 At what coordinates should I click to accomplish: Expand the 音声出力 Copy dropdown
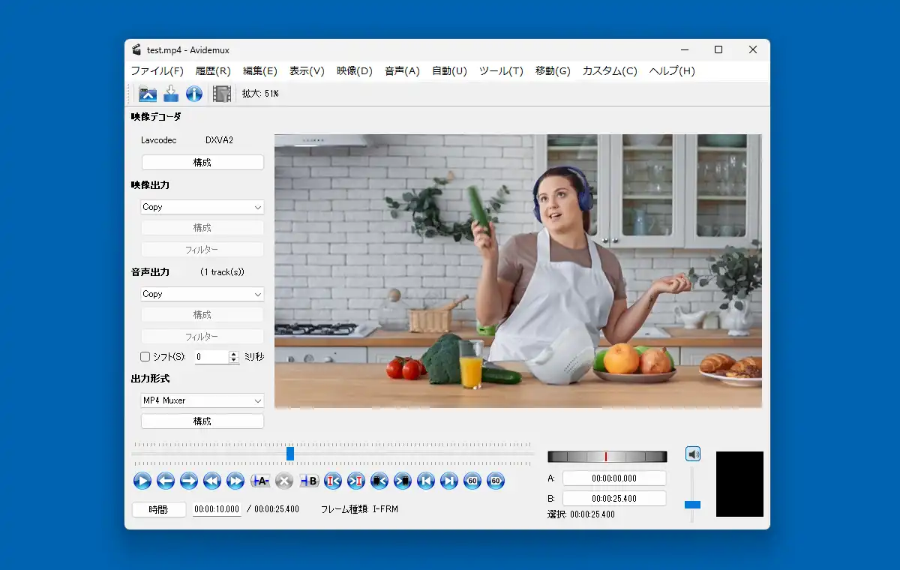click(202, 294)
